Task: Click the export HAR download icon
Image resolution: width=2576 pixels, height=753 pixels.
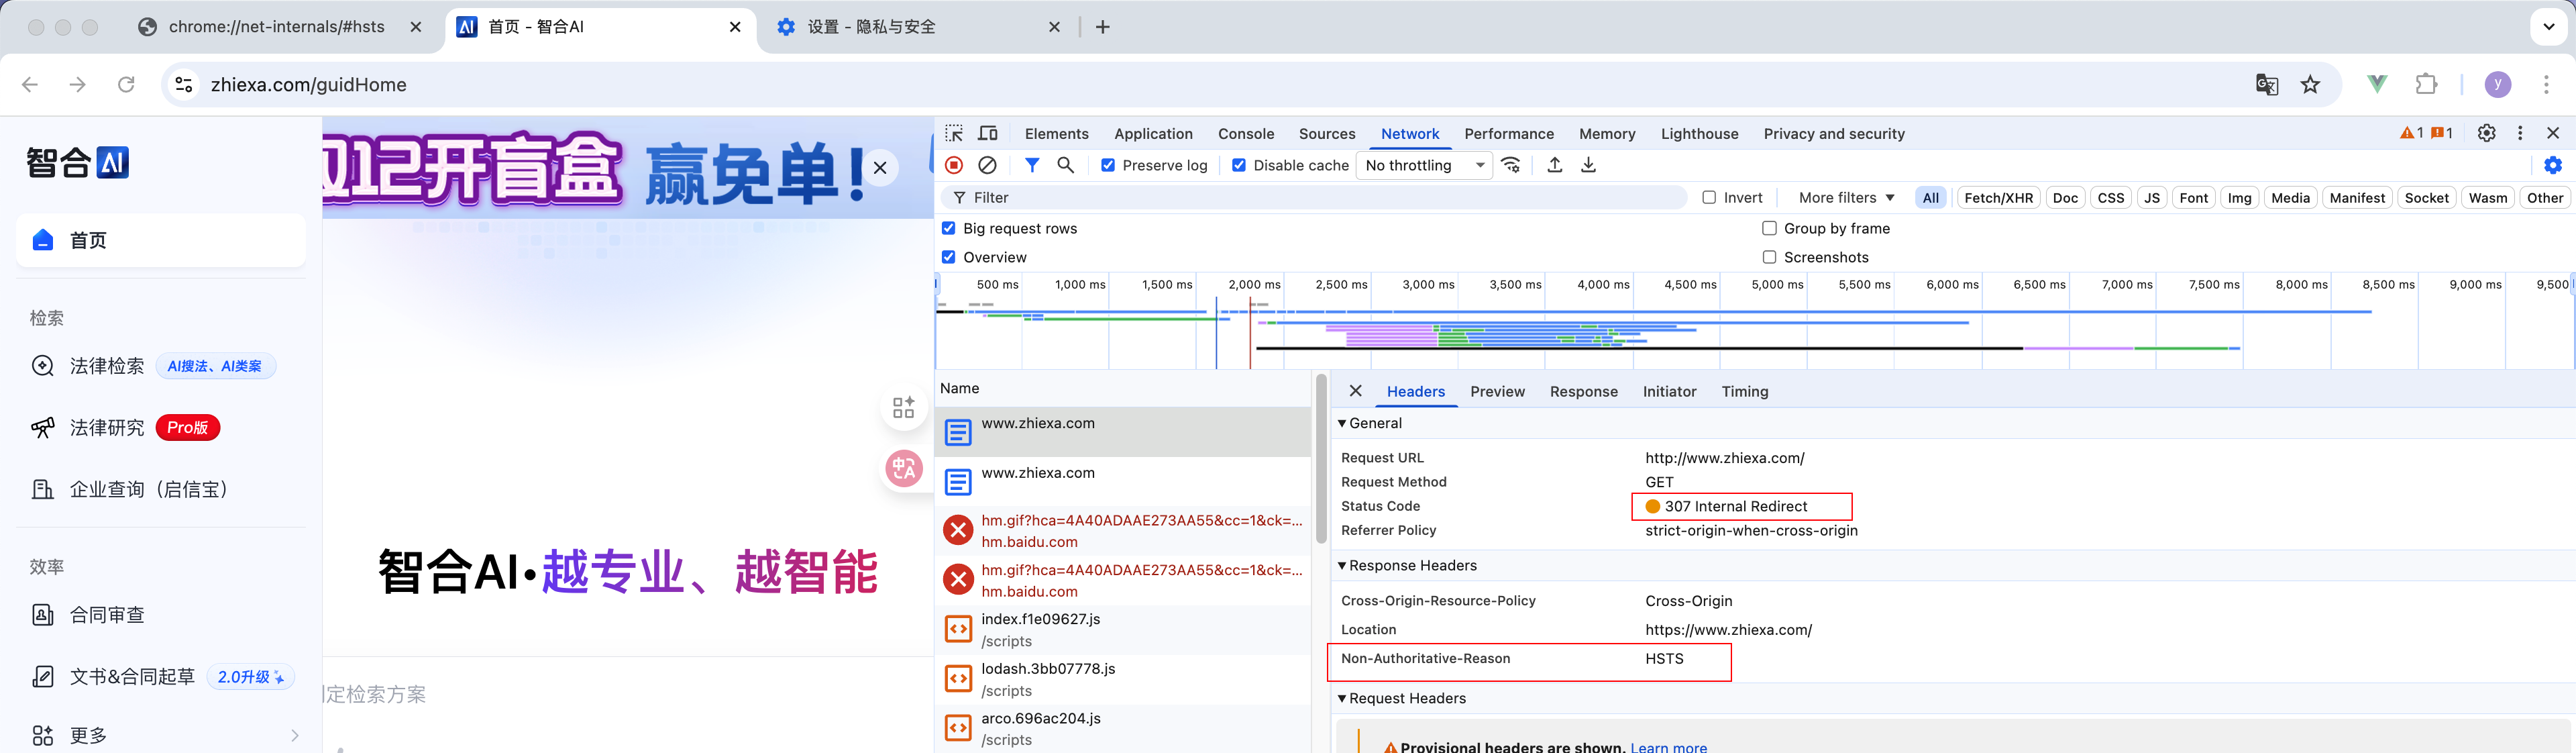Action: [x=1588, y=165]
